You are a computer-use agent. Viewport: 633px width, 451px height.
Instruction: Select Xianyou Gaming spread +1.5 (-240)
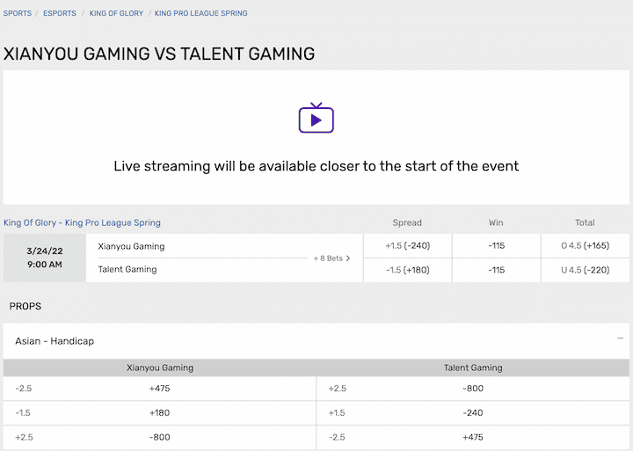coord(408,245)
